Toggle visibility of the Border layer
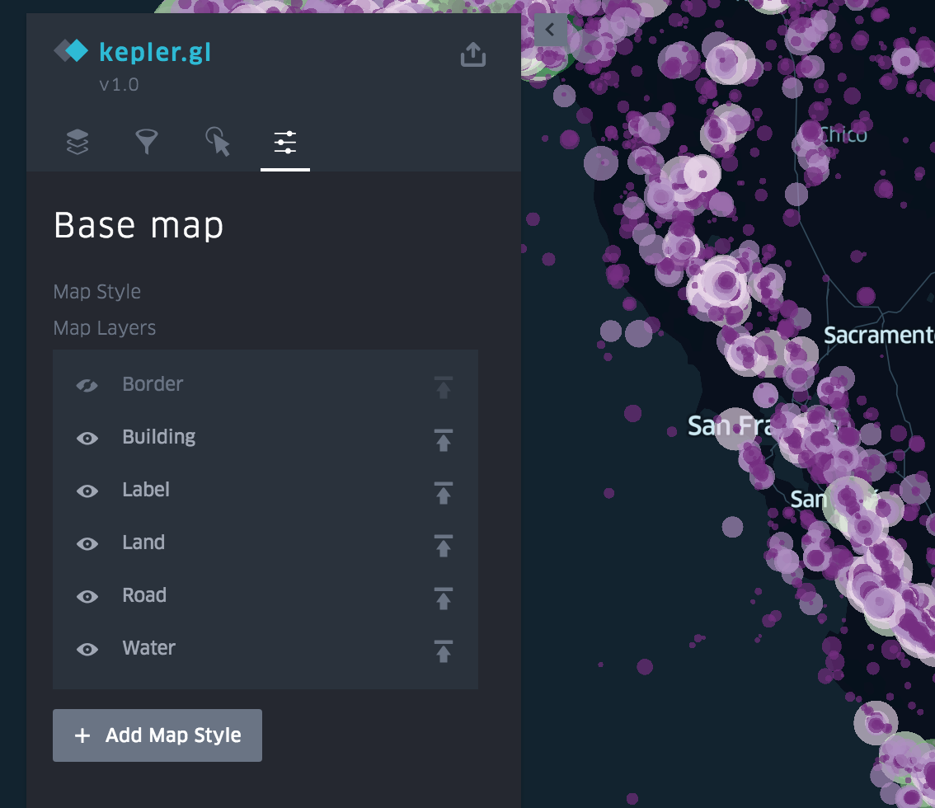The width and height of the screenshot is (935, 808). pyautogui.click(x=87, y=385)
